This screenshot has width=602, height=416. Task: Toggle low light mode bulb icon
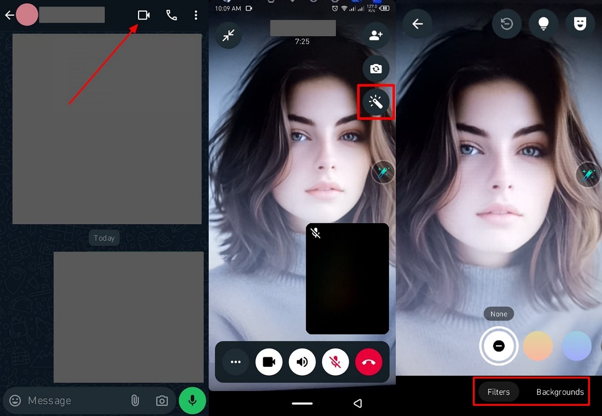tap(544, 24)
